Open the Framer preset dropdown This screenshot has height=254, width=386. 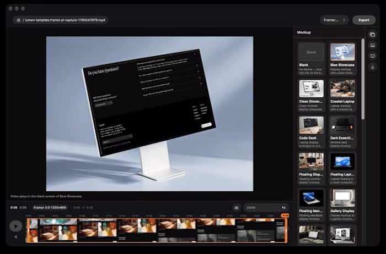(334, 20)
